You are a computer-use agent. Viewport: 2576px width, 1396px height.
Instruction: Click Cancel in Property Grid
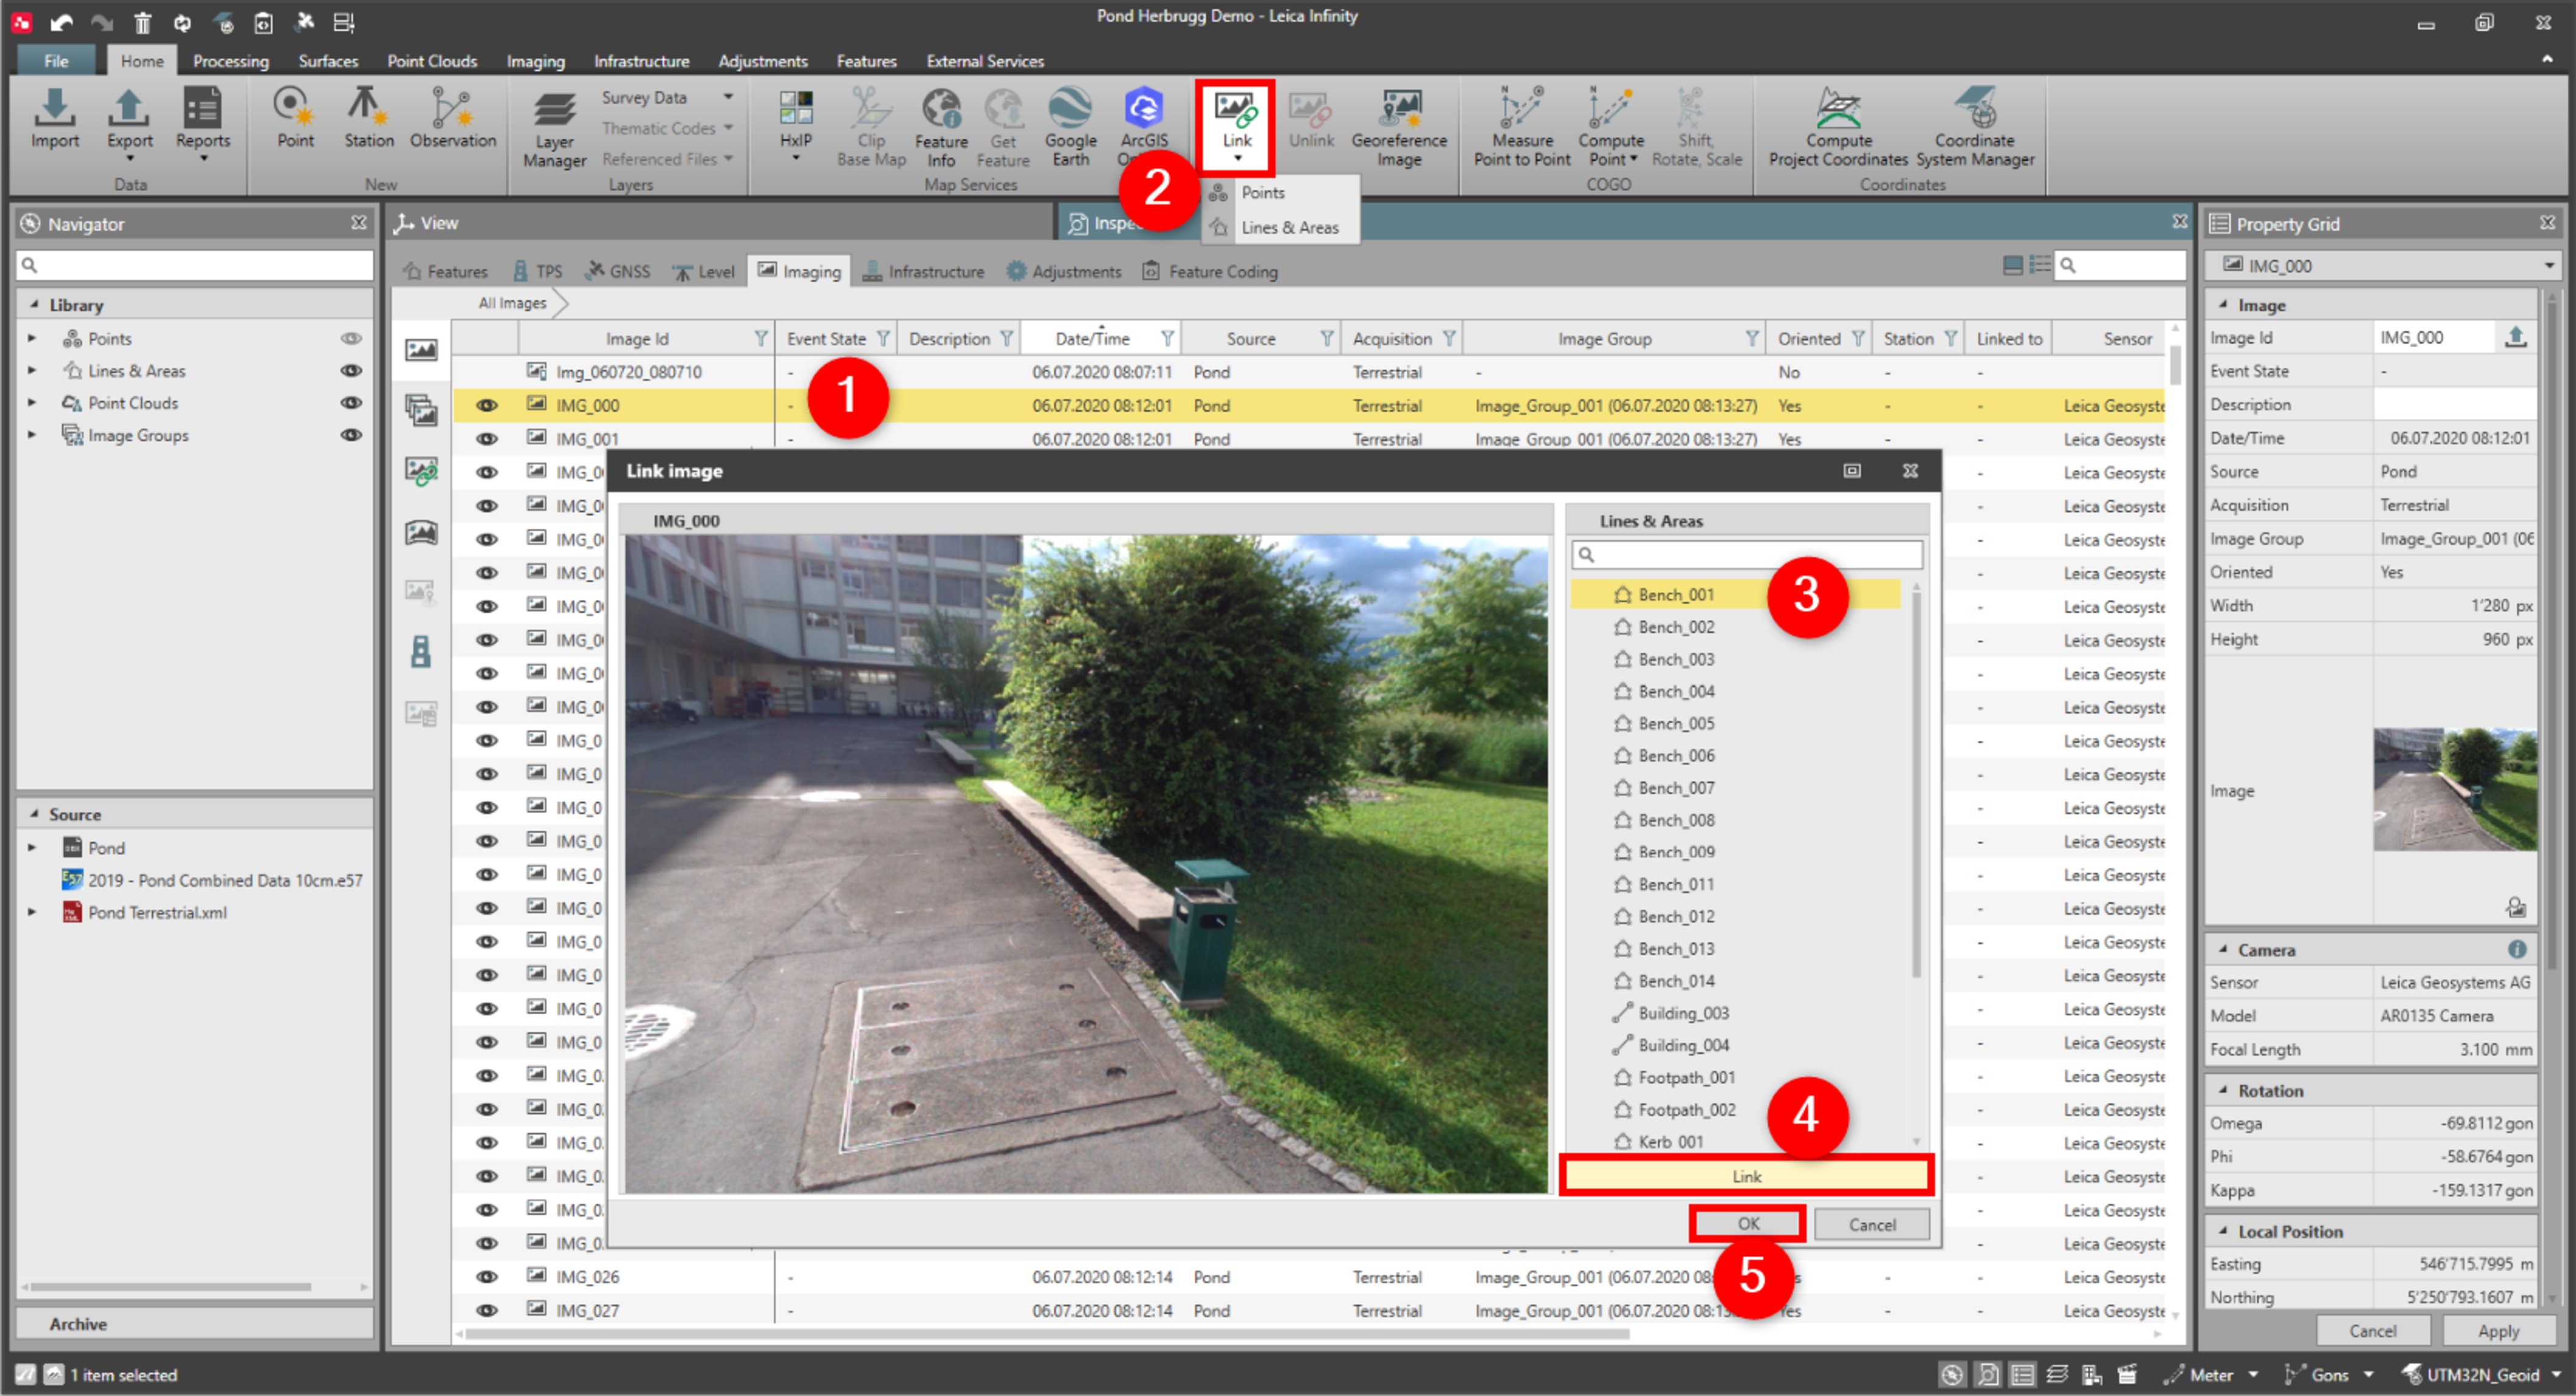[2372, 1331]
